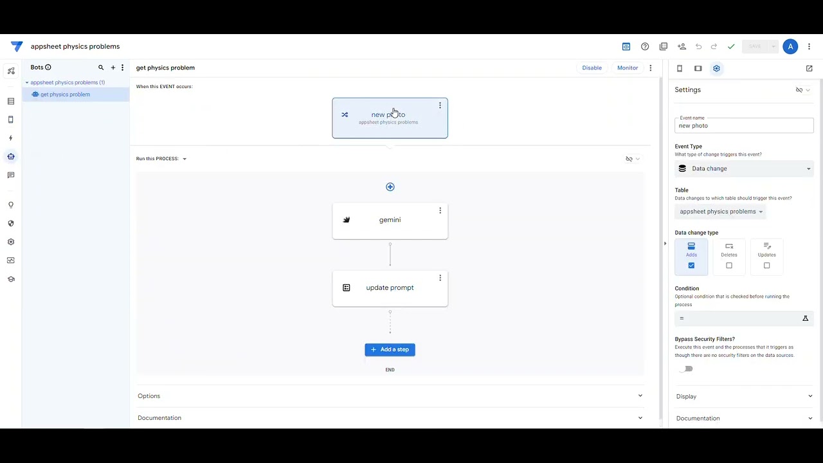The width and height of the screenshot is (823, 463).
Task: Click the Monitor button
Action: (628, 68)
